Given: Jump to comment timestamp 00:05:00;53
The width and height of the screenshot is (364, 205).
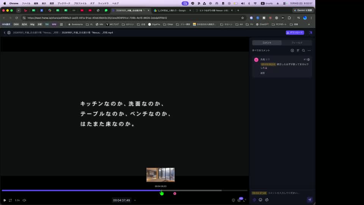Looking at the screenshot, I should click(268, 65).
